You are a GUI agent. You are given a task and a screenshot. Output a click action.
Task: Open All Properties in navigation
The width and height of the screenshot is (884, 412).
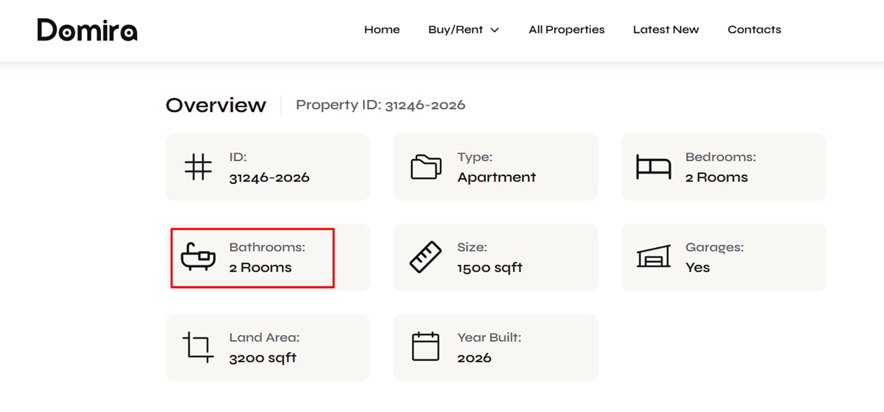pyautogui.click(x=566, y=29)
